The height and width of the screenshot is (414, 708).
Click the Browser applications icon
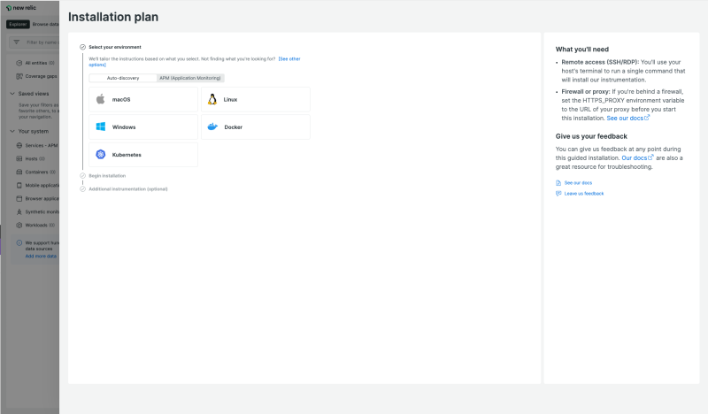pyautogui.click(x=19, y=199)
